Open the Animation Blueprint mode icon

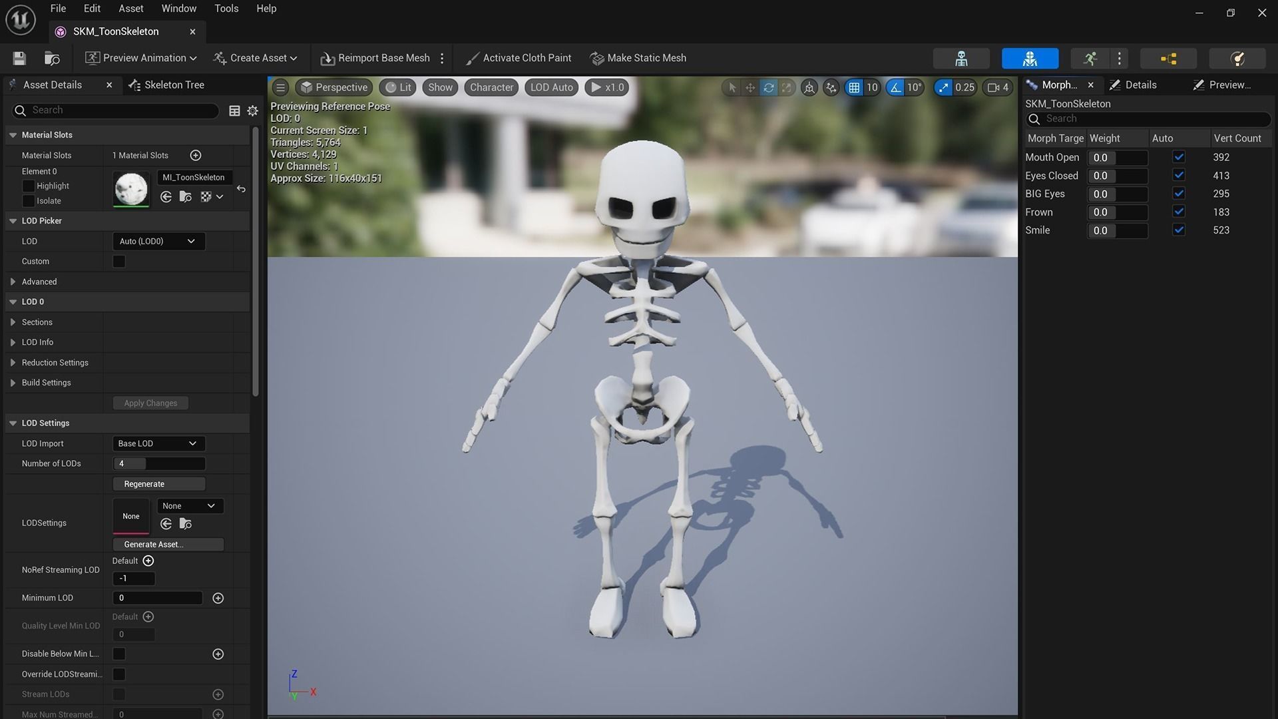pos(1168,59)
